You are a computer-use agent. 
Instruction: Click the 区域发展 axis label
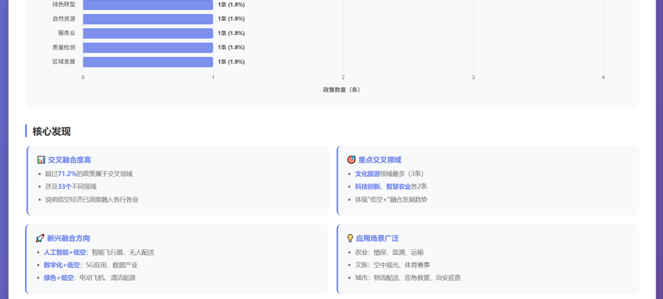pos(64,62)
